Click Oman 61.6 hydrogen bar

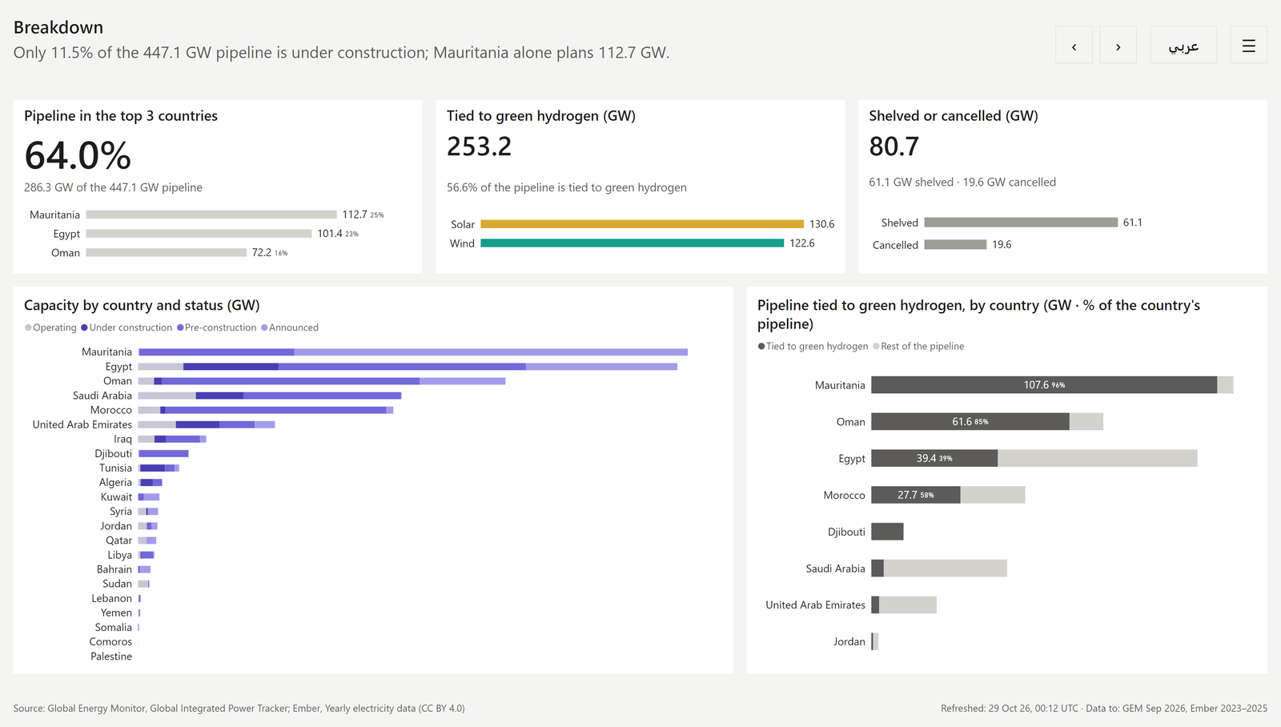(x=970, y=421)
